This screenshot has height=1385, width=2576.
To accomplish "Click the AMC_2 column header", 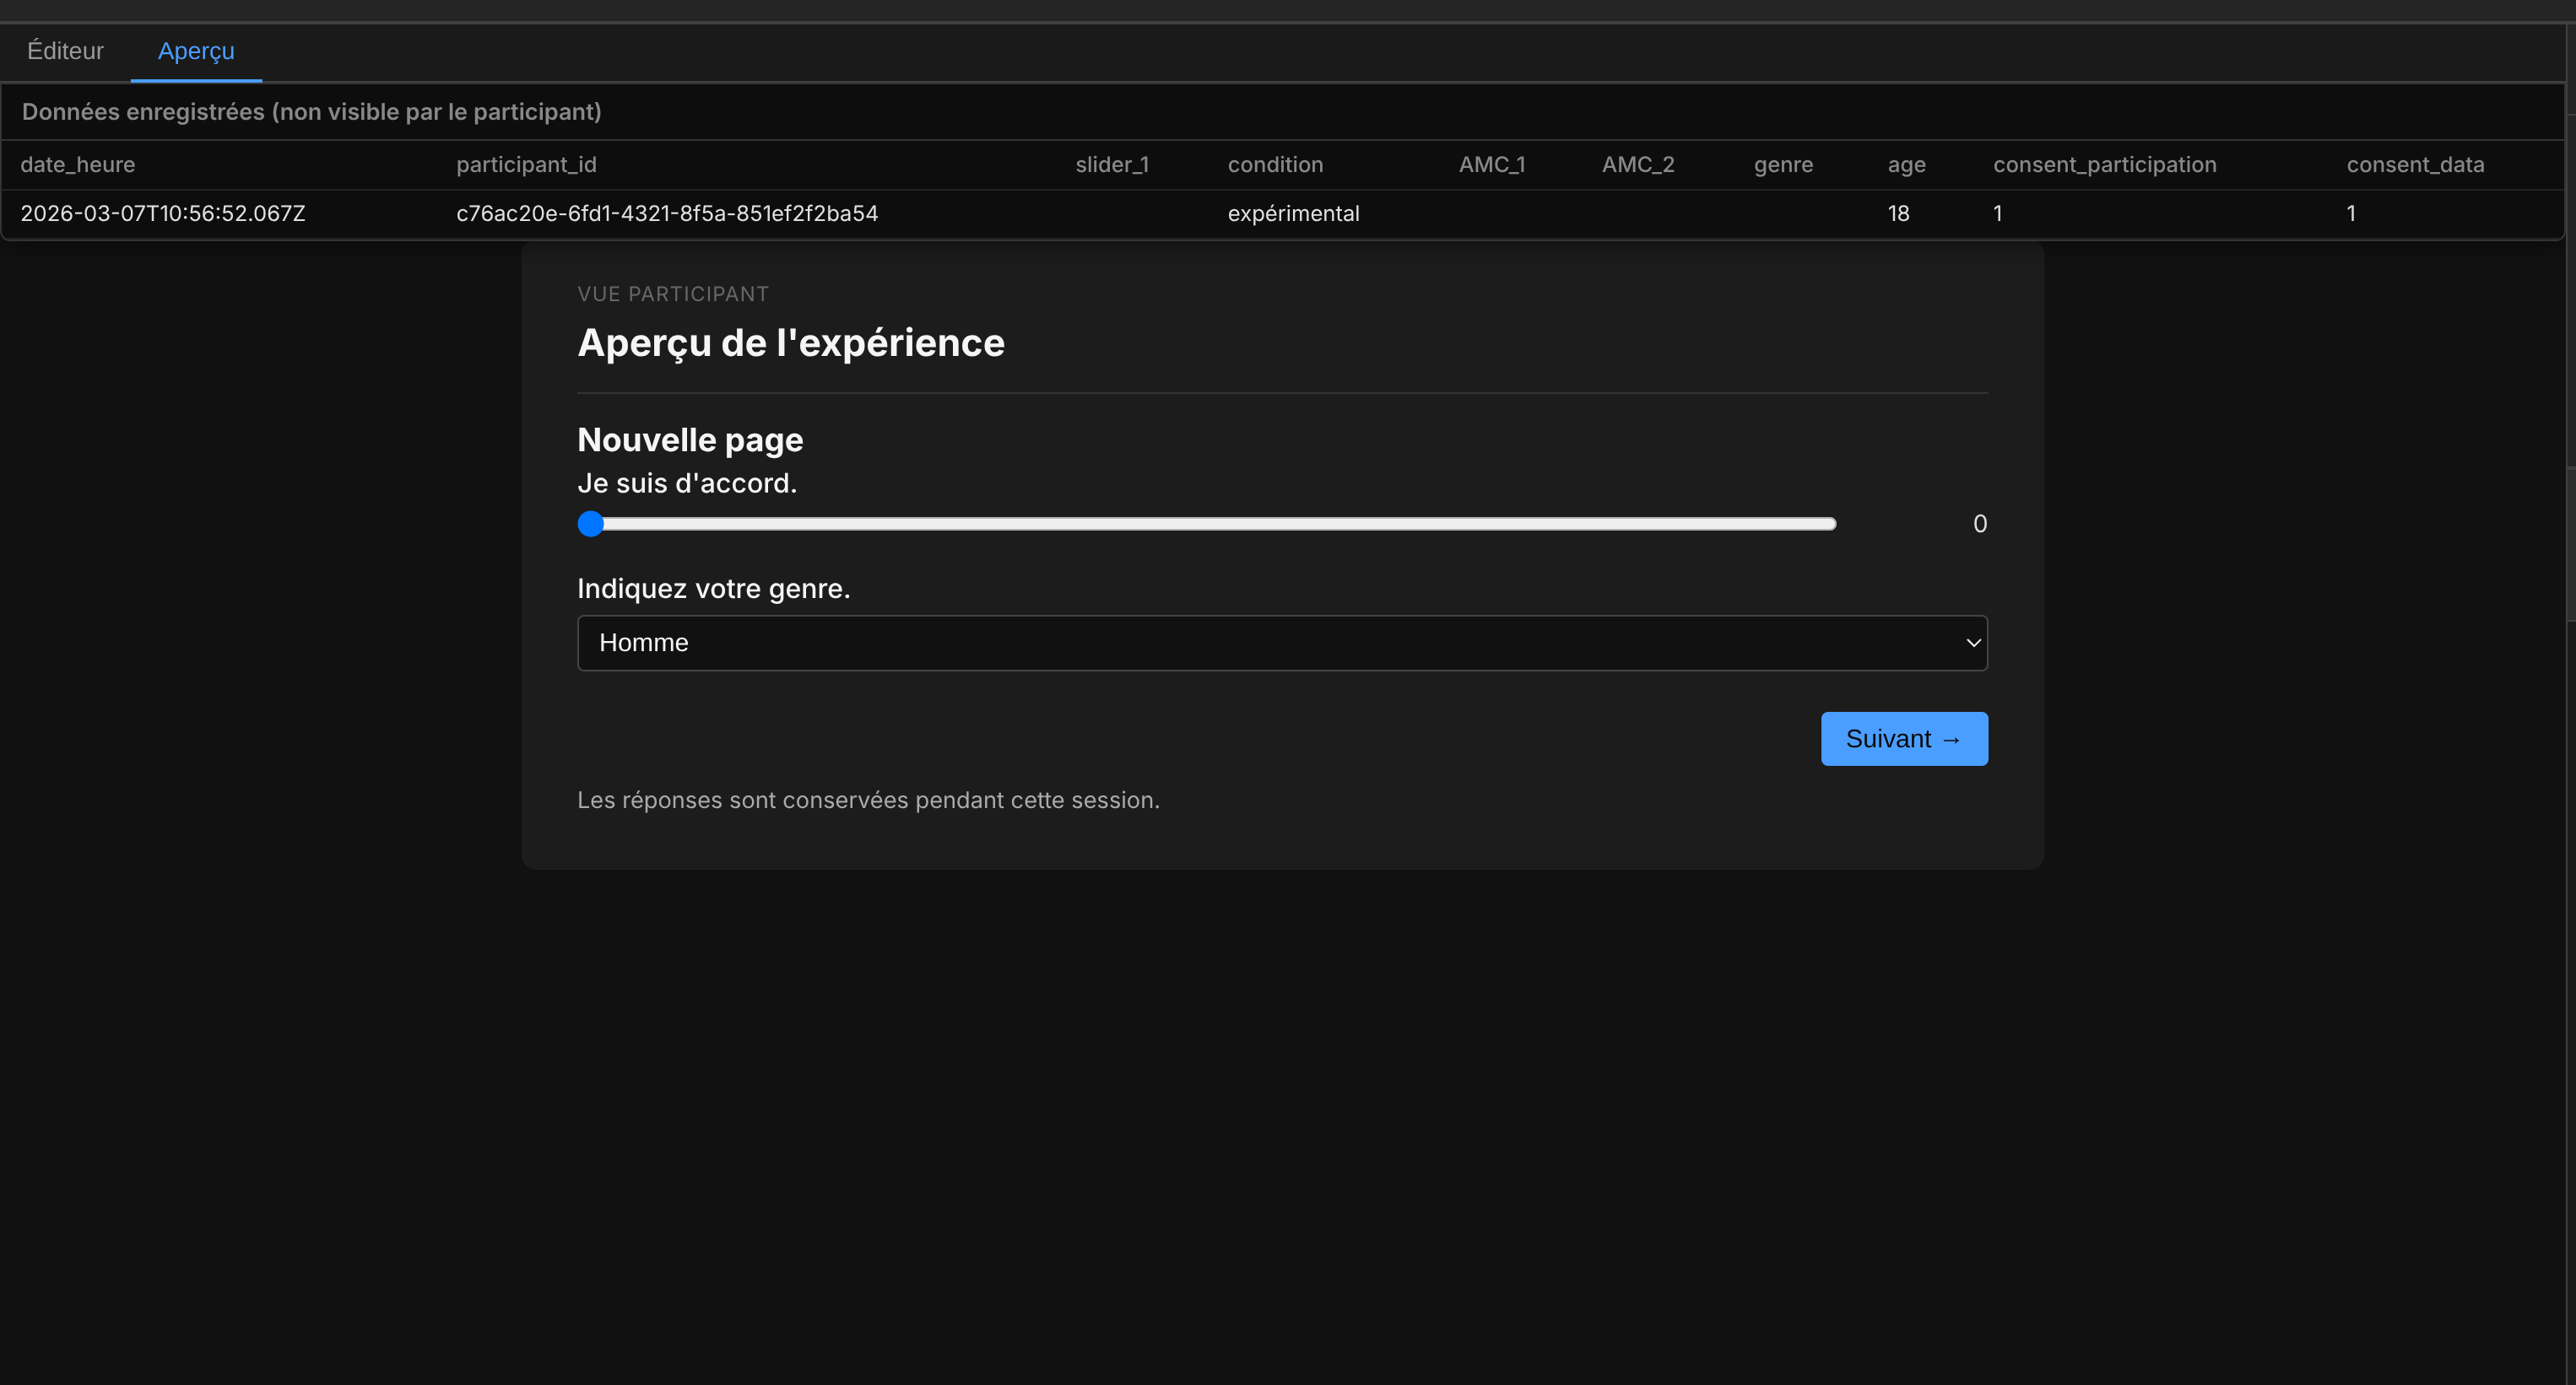I will point(1638,164).
